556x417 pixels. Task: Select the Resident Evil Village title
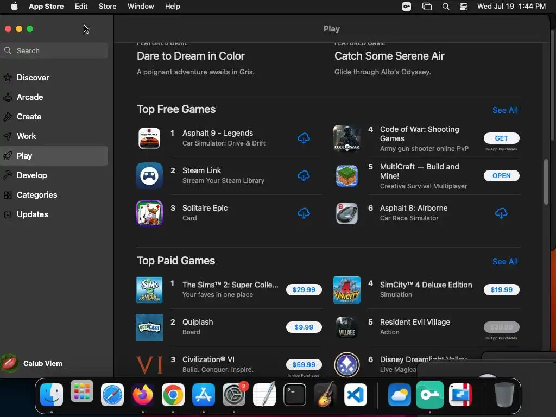[x=415, y=322]
